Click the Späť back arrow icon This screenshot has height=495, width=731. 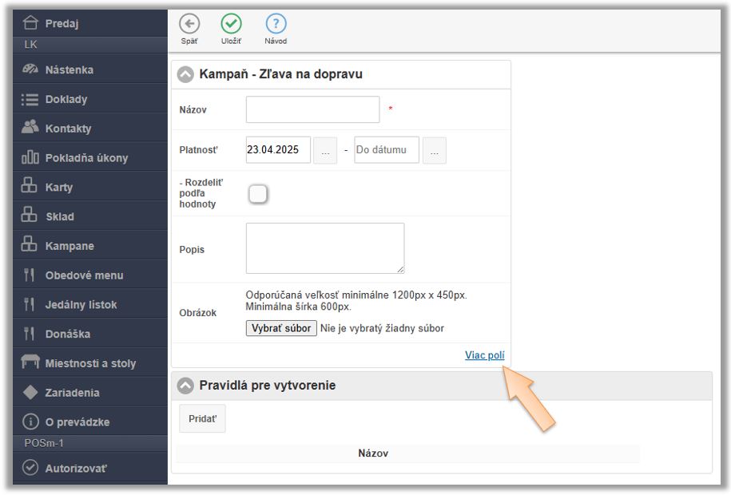189,25
